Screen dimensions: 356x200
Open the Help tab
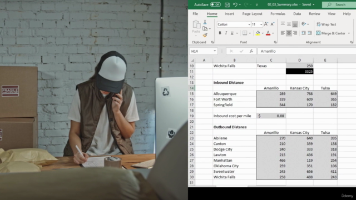(347, 14)
